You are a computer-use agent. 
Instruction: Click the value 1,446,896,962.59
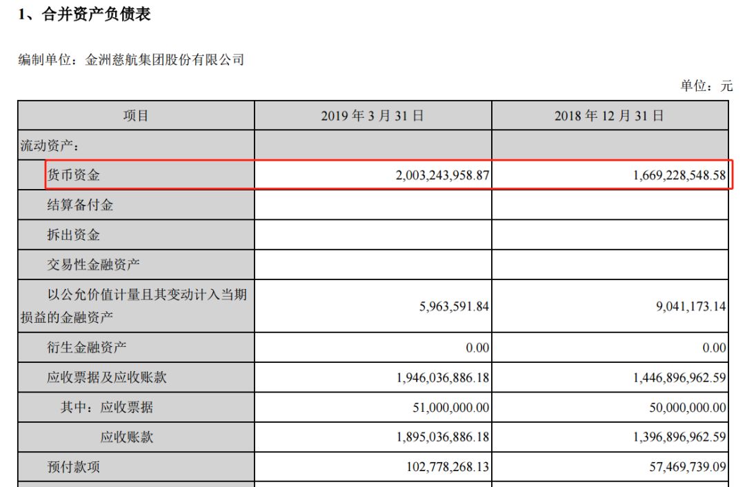coord(679,378)
